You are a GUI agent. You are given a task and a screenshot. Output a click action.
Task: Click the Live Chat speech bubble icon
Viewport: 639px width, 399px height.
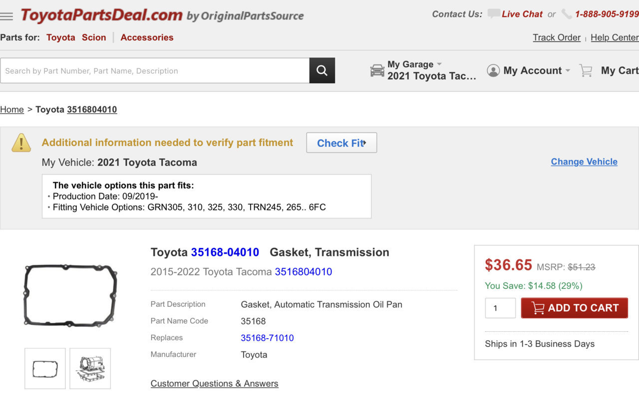click(x=494, y=14)
